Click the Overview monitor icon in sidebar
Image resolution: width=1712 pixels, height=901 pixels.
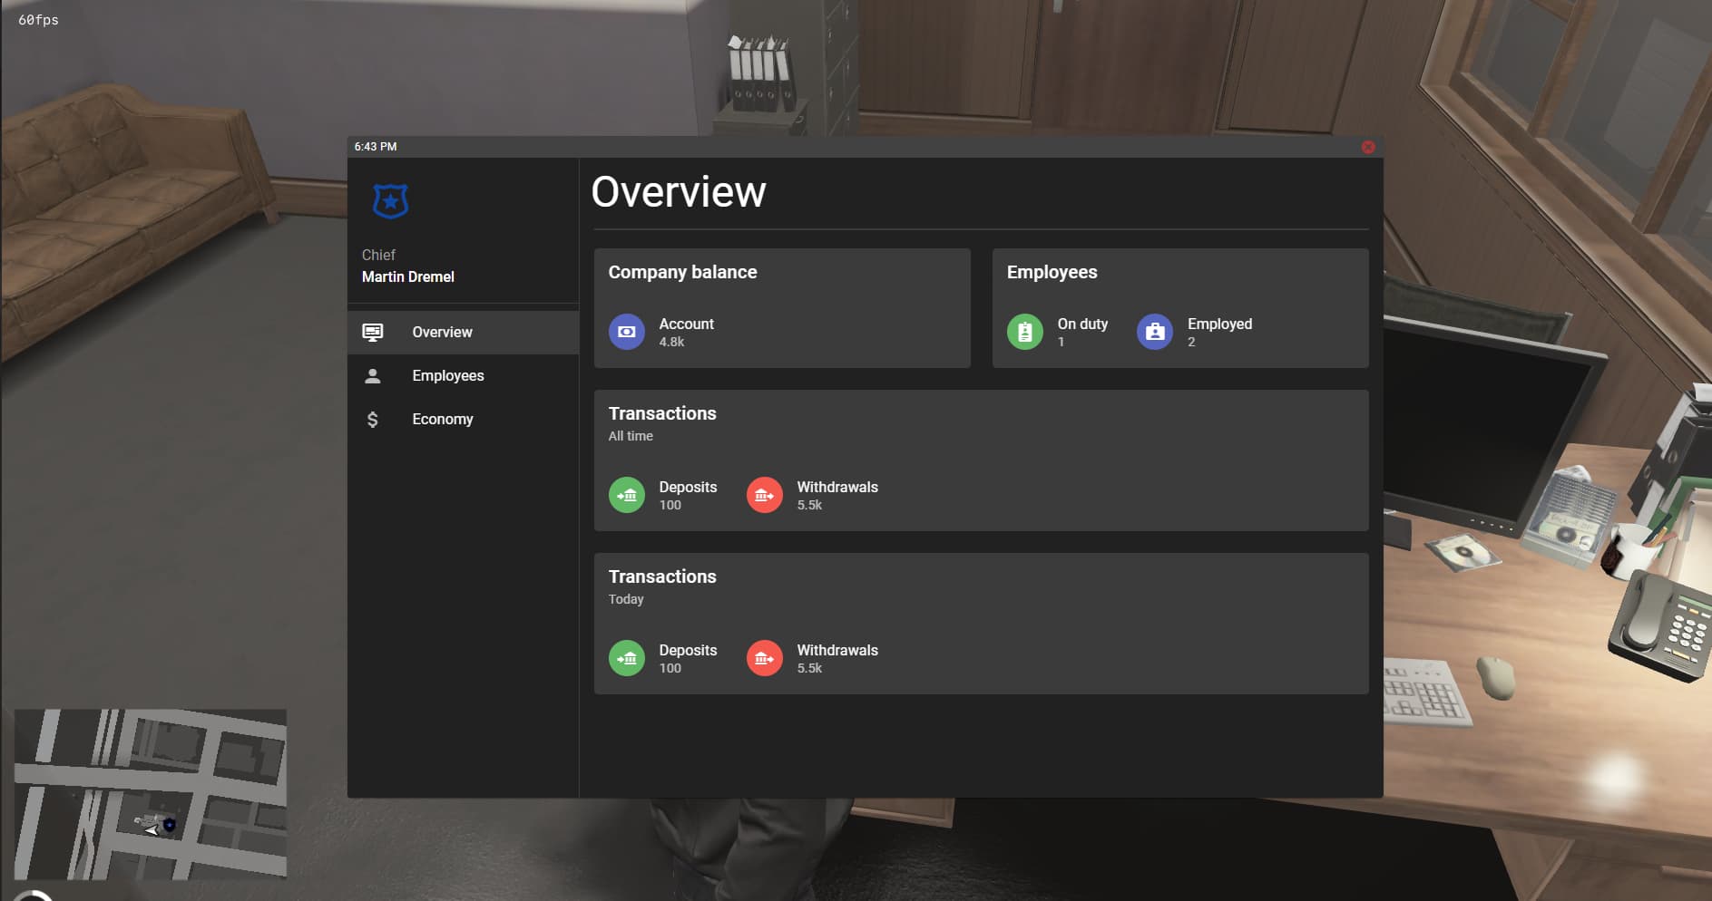click(x=373, y=332)
